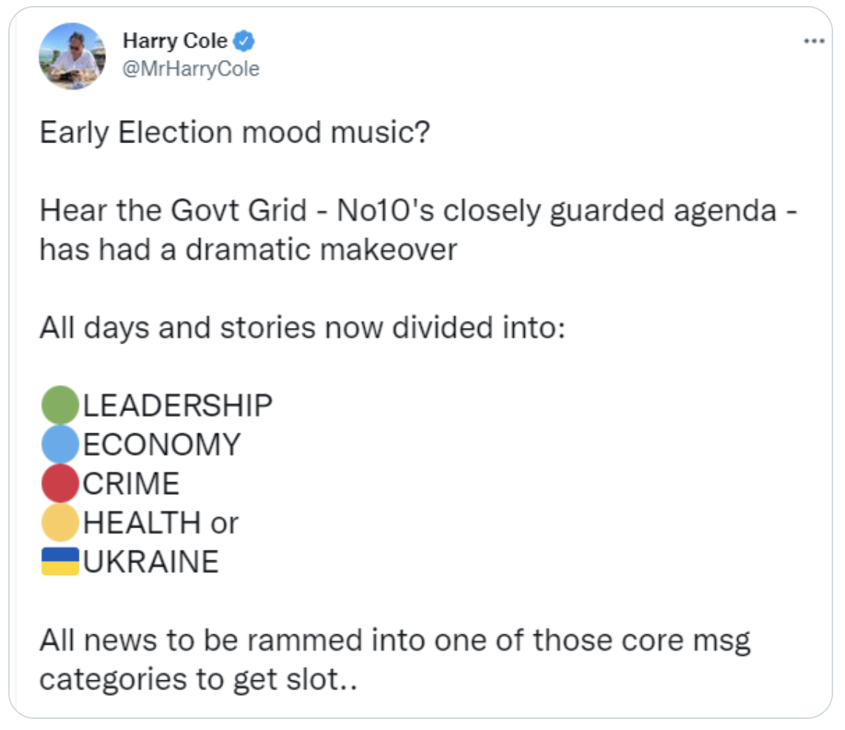Click the word ECONOMY
The image size is (845, 730).
[x=162, y=445]
